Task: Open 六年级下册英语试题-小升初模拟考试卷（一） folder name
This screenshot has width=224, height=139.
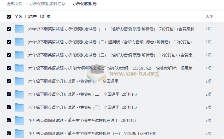Action: pyautogui.click(x=113, y=29)
